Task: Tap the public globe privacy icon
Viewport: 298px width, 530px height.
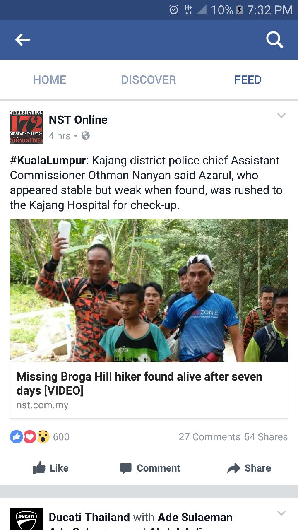Action: [86, 135]
